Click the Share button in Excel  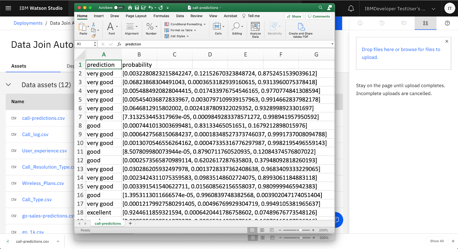click(x=294, y=17)
